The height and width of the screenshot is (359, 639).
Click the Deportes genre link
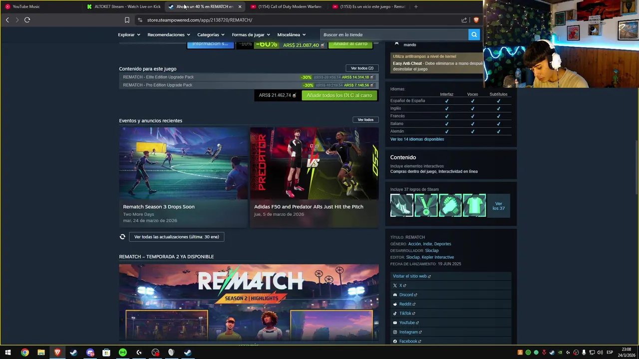point(442,244)
